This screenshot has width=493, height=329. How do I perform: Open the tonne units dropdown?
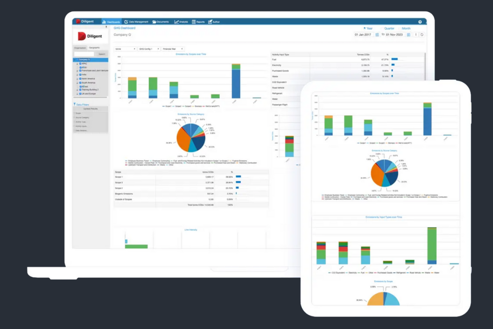click(x=125, y=49)
